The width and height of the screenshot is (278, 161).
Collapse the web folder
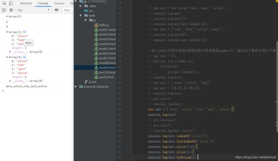coord(81,15)
